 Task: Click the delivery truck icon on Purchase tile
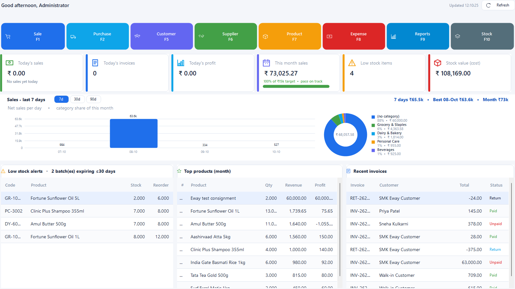(x=73, y=37)
